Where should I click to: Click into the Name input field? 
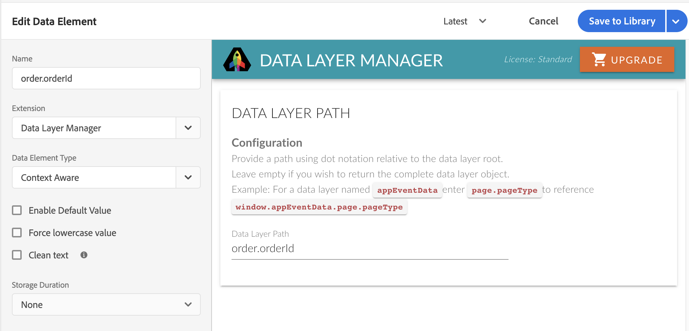[x=106, y=78]
